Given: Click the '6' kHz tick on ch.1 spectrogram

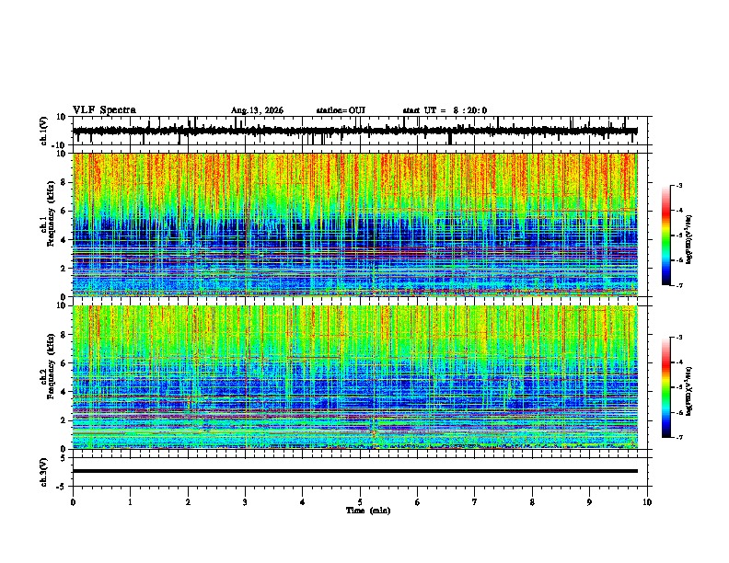Looking at the screenshot, I should [64, 212].
